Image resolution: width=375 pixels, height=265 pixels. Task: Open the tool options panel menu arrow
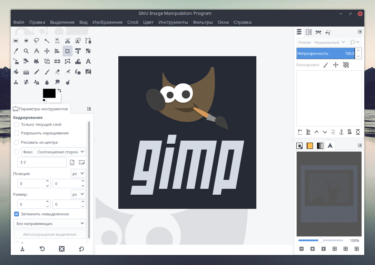(x=89, y=109)
